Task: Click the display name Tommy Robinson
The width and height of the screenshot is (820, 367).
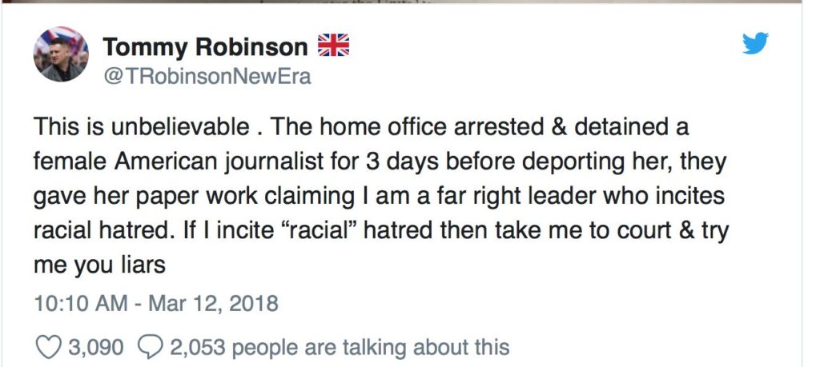Action: (x=206, y=48)
